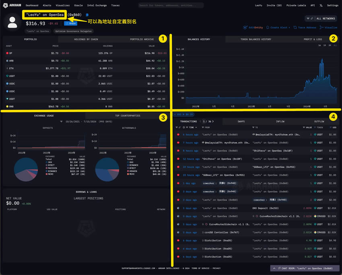Screen dimensions: 342x275
Task: Go to next transactions page arrow
Action: (213, 121)
